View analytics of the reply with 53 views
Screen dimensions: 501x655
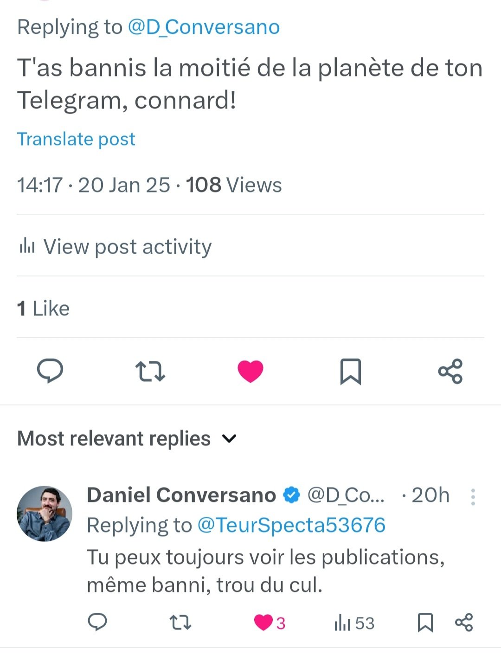click(354, 623)
